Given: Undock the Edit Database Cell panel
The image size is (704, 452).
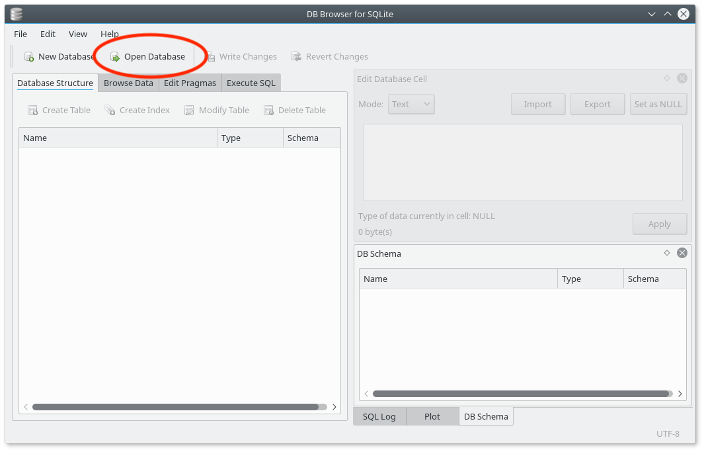Looking at the screenshot, I should 666,78.
